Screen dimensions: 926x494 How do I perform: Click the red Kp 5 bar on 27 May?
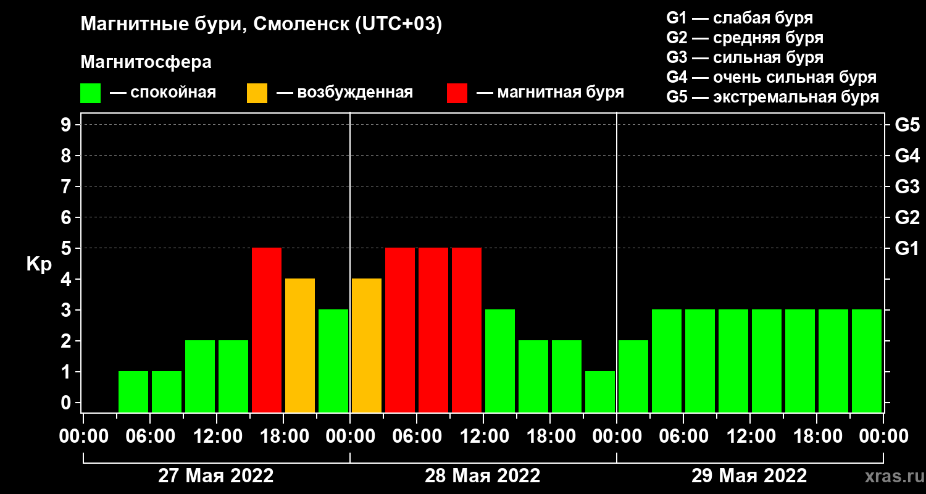pyautogui.click(x=267, y=330)
